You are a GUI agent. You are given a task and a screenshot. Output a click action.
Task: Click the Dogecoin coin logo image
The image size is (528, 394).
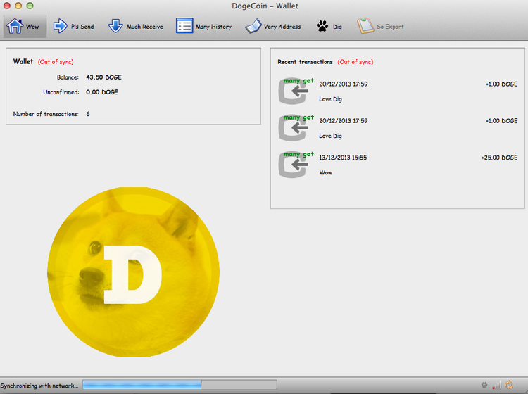pyautogui.click(x=133, y=272)
